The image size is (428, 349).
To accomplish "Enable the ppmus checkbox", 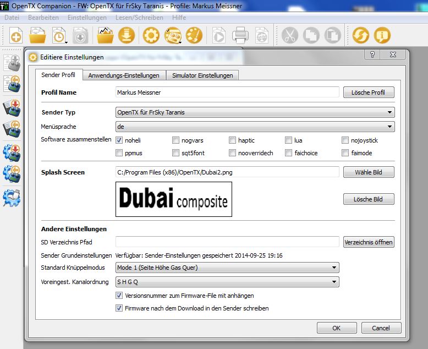I will coord(119,153).
